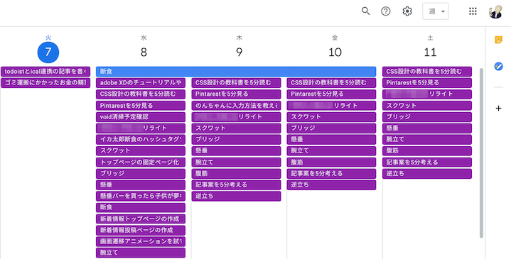511x259 pixels.
Task: Open Google Keep in side panel
Action: 498,40
